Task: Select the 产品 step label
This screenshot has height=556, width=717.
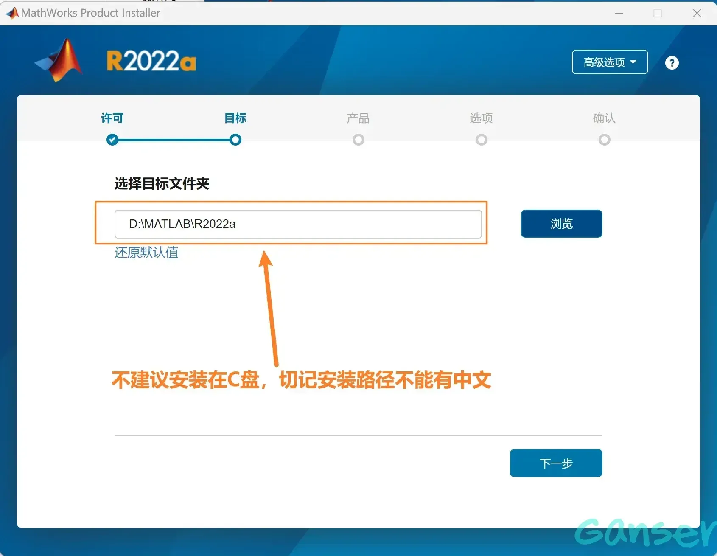Action: click(358, 118)
